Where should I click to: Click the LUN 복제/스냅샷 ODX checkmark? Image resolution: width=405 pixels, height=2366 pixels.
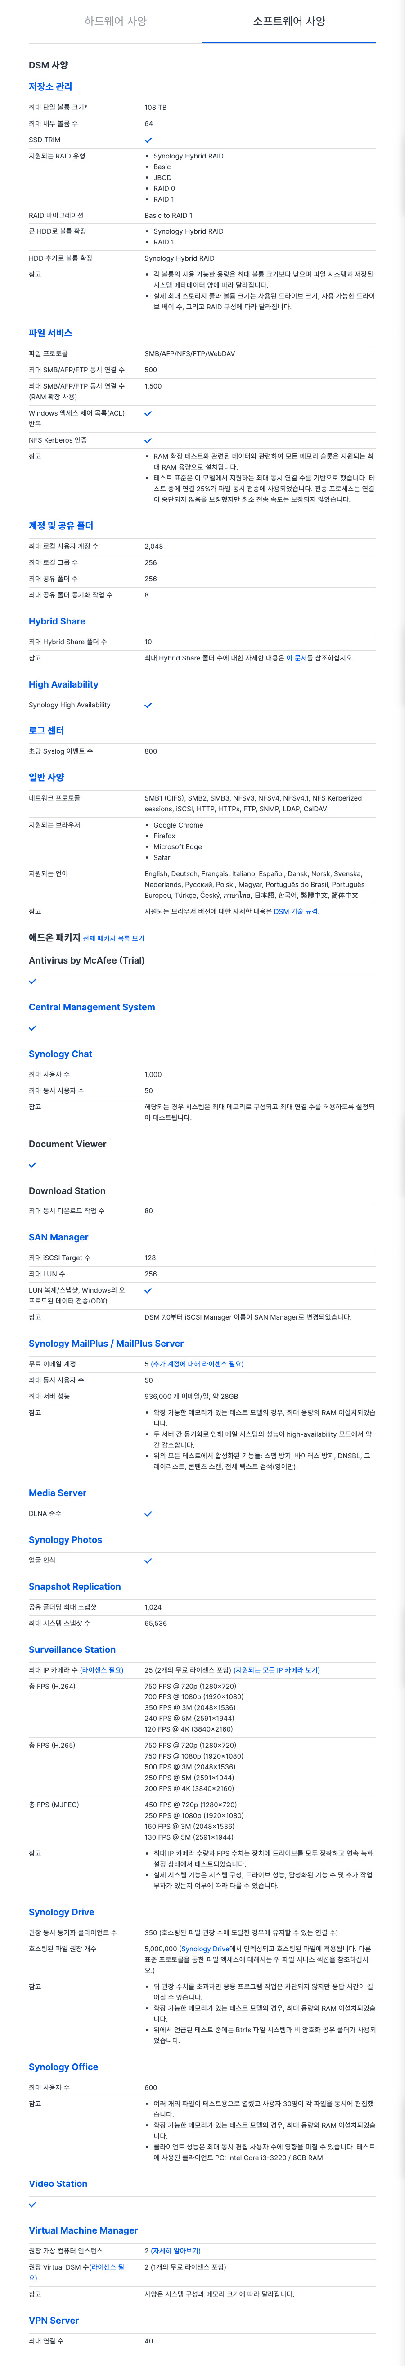[148, 1290]
